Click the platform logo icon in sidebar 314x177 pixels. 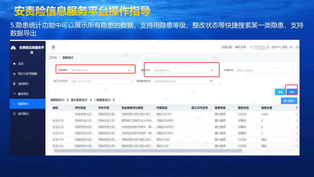(13, 48)
